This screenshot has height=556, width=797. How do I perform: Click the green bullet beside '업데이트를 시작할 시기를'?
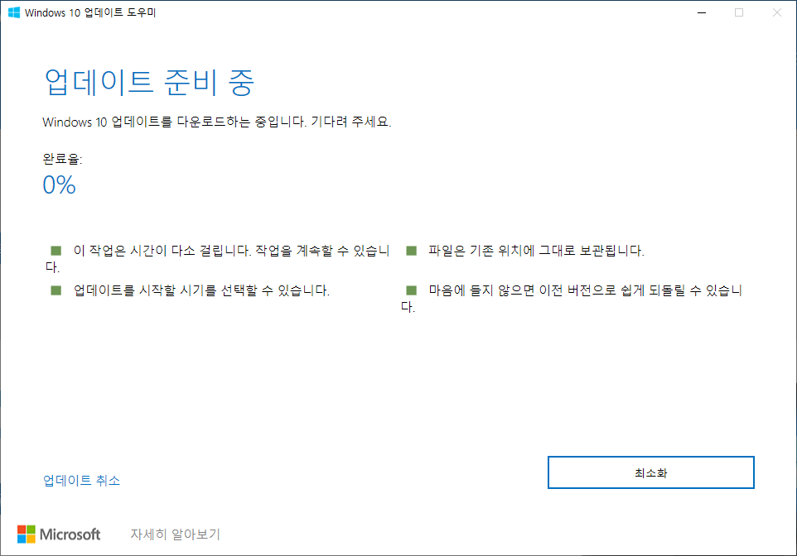(56, 290)
